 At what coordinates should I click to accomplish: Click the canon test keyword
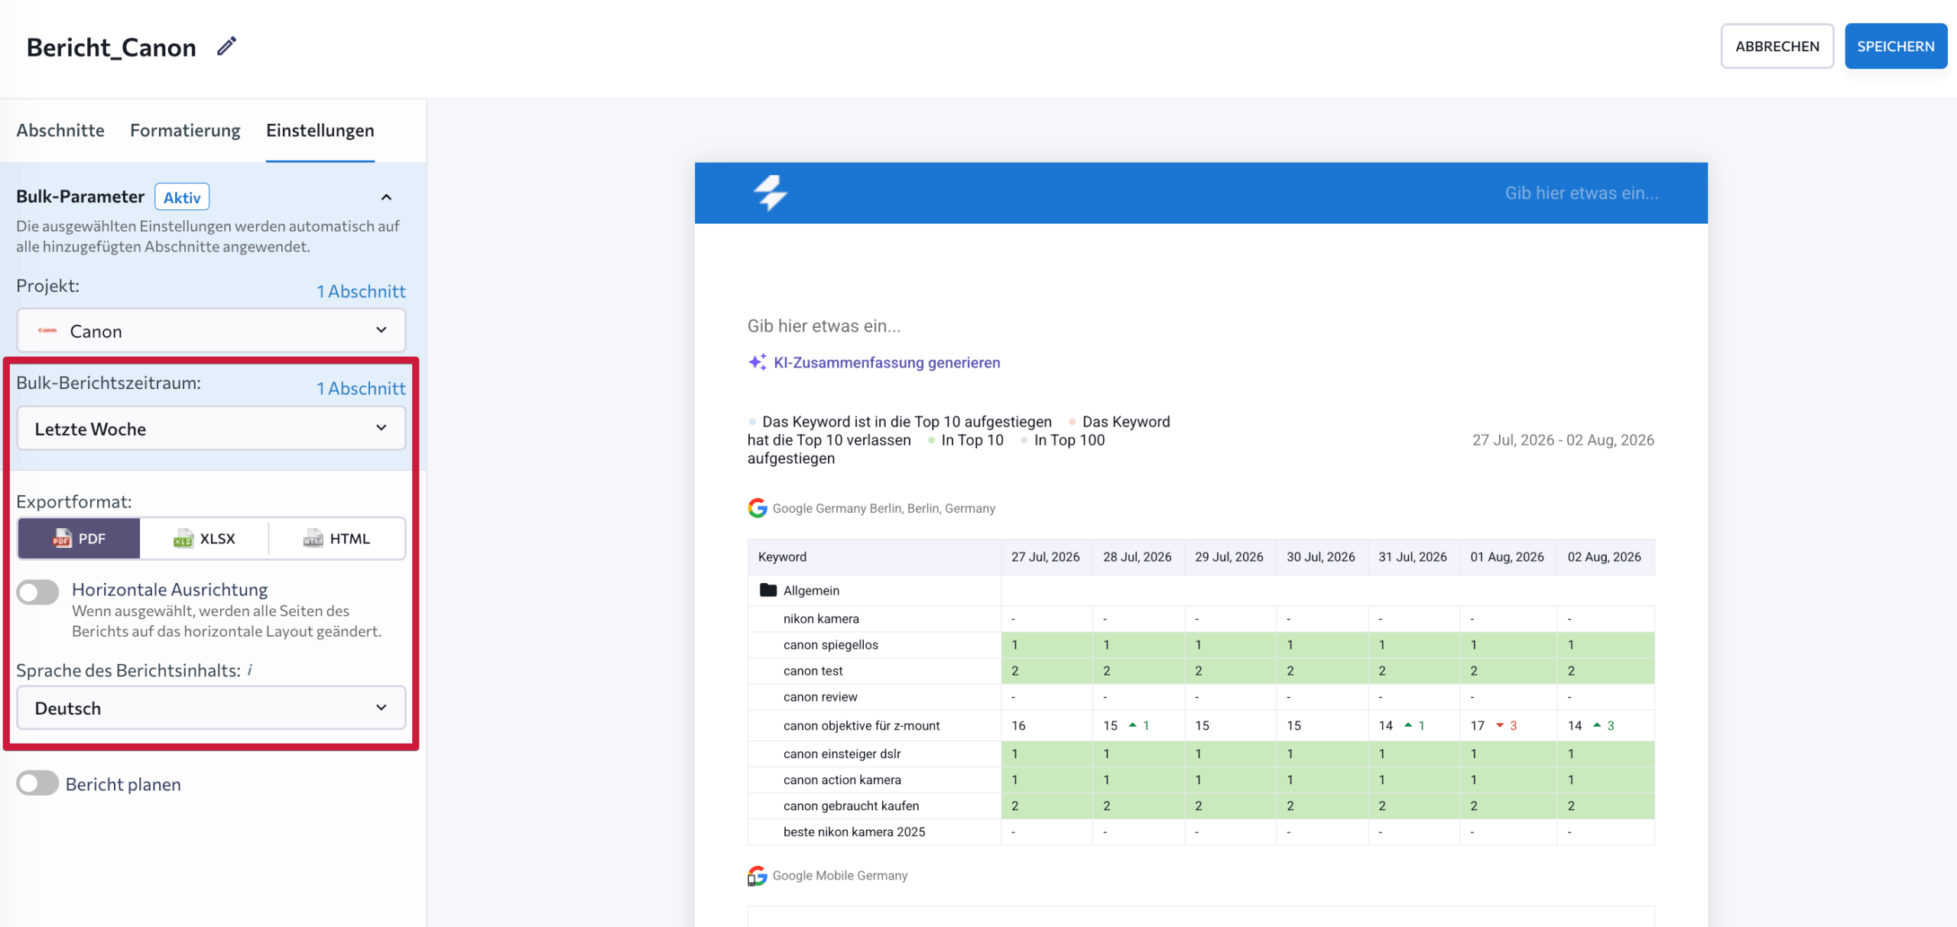click(813, 671)
